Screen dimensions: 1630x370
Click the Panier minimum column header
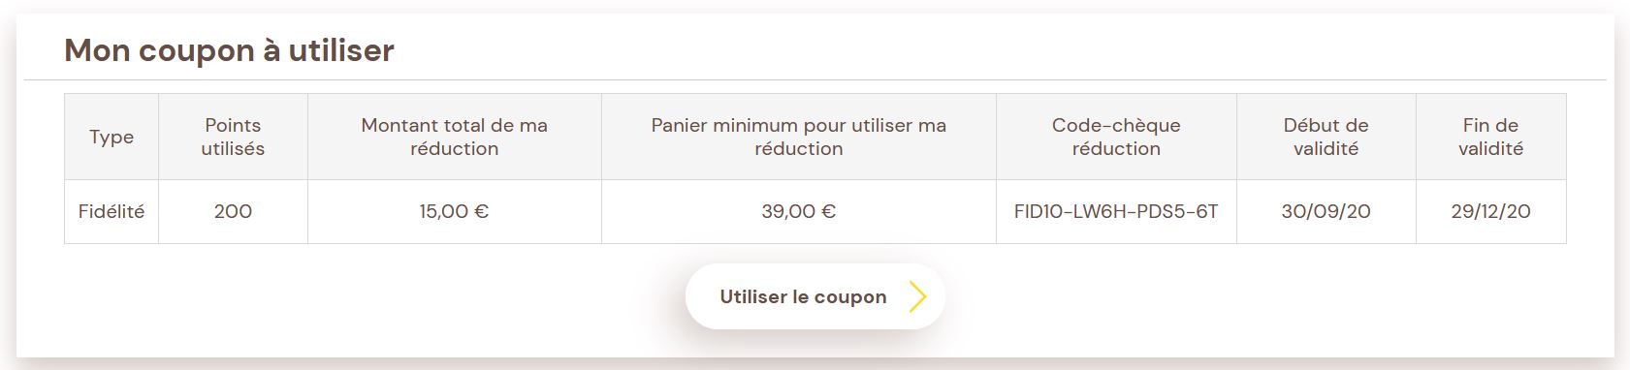coord(799,137)
